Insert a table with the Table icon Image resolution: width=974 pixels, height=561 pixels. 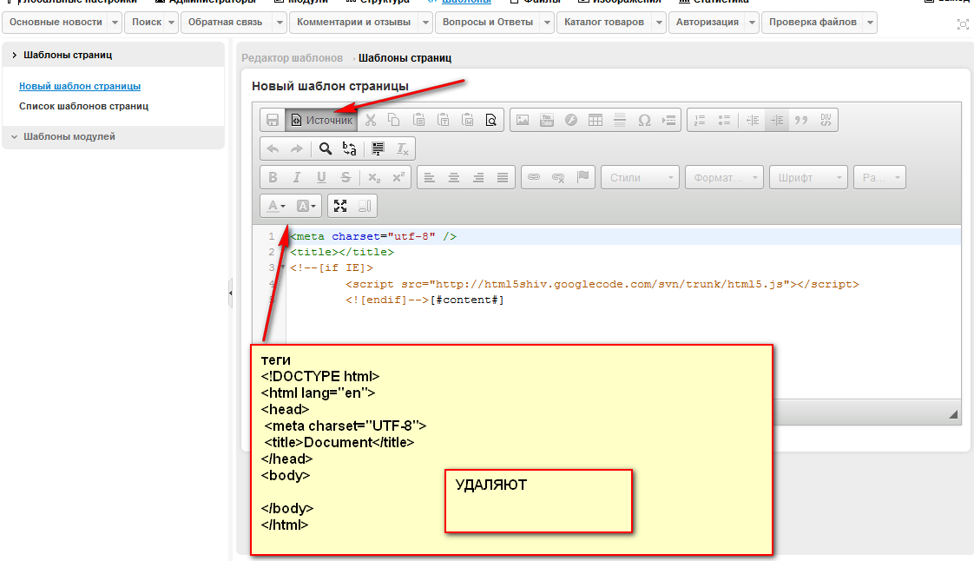coord(596,120)
